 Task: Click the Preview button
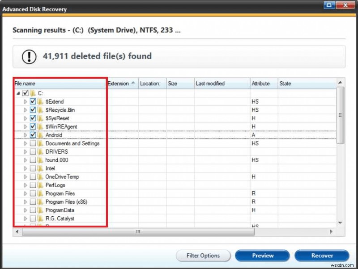(263, 256)
